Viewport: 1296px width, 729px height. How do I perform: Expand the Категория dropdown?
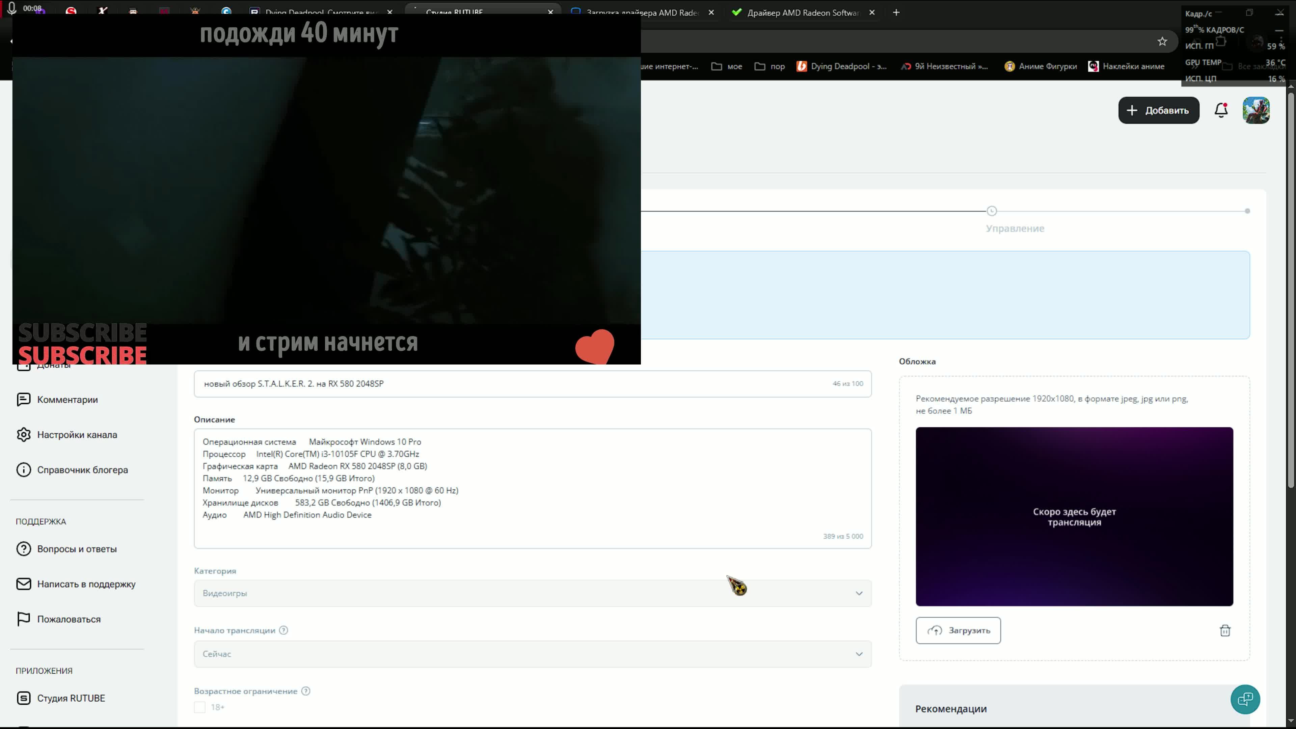pos(533,593)
